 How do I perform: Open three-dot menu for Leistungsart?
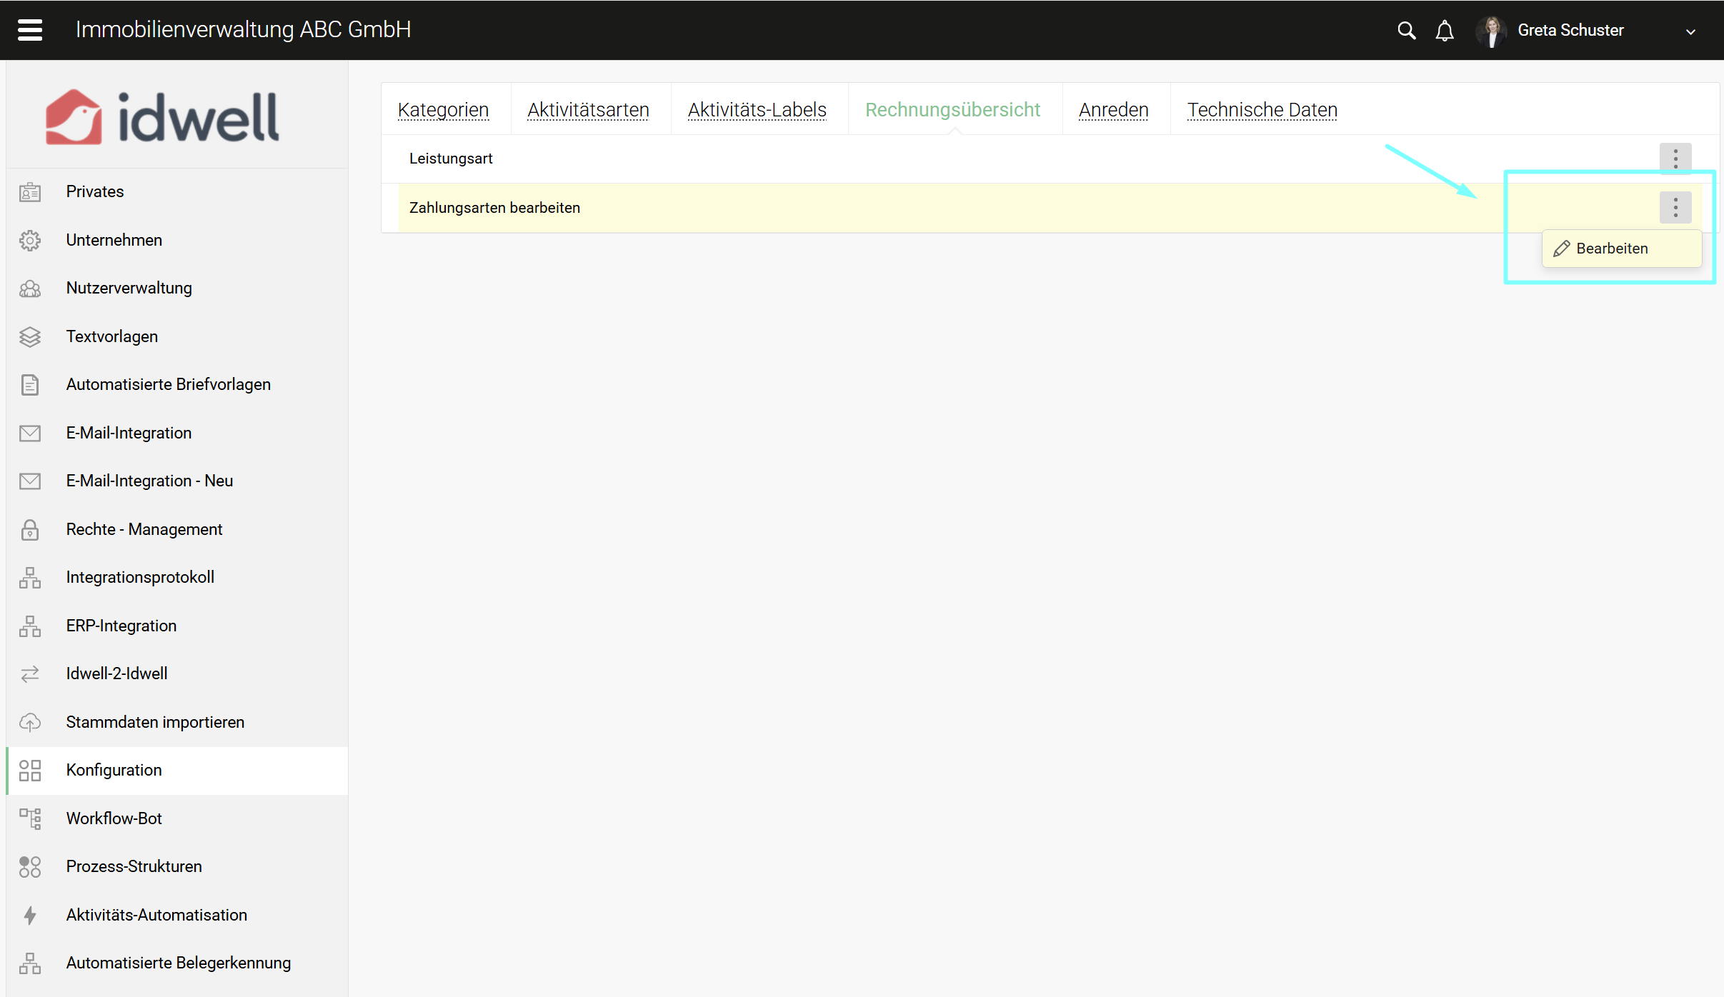coord(1675,159)
